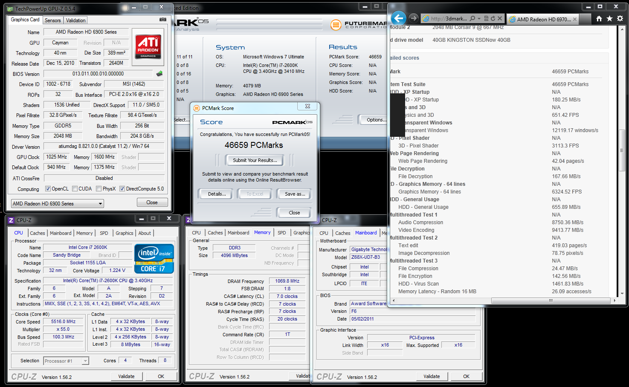Open the Processor #1 selection dropdown

pos(66,361)
